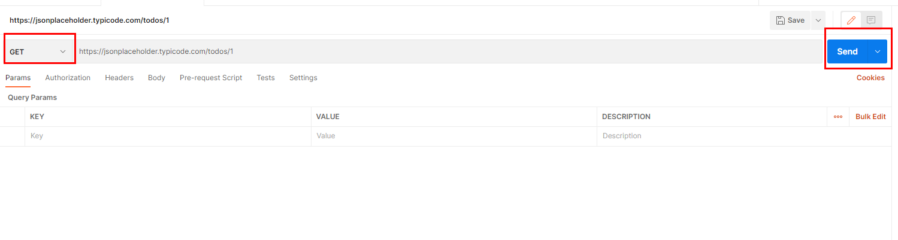Go to the Tests tab
Screen dimensions: 898x240
click(265, 78)
